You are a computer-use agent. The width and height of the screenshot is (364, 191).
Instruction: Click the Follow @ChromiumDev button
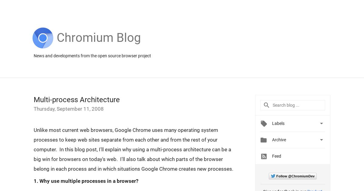pyautogui.click(x=293, y=176)
